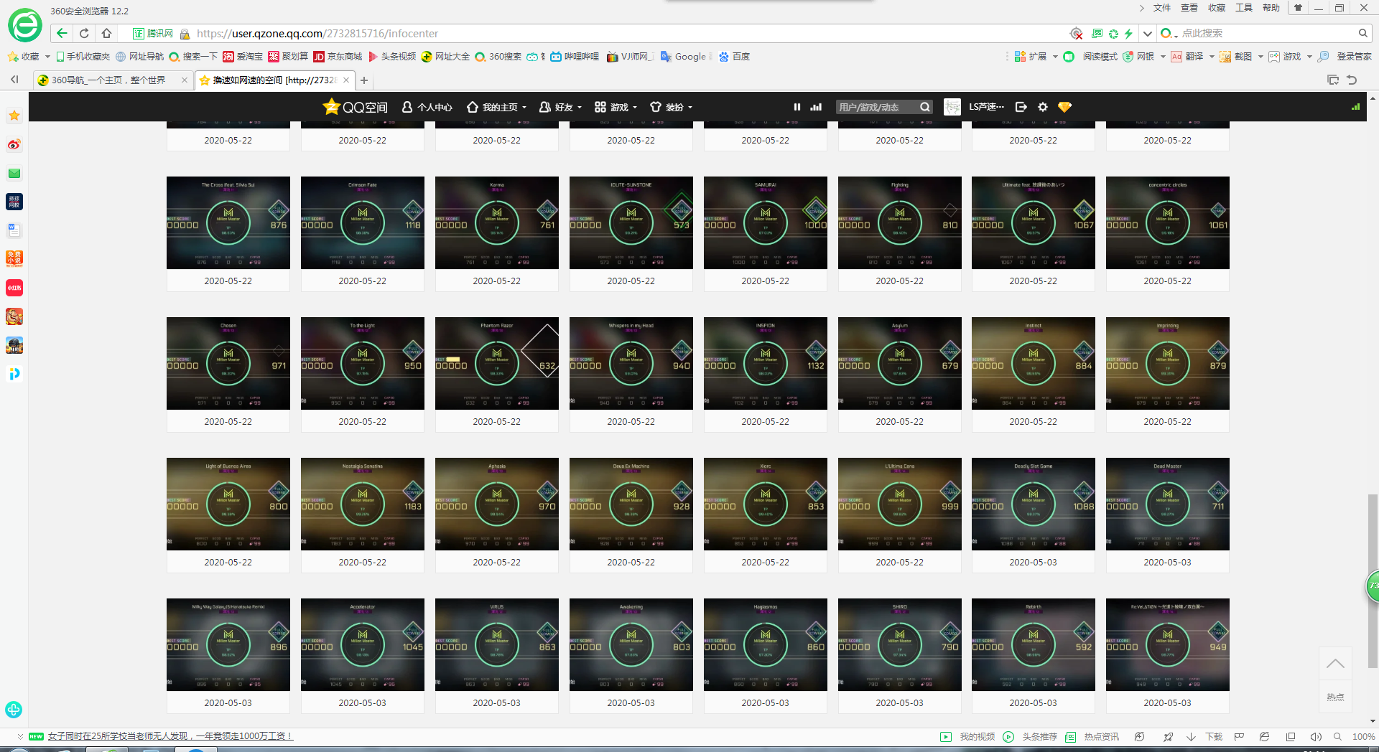Log out using the Qzone exit icon
1379x752 pixels.
coord(1021,107)
